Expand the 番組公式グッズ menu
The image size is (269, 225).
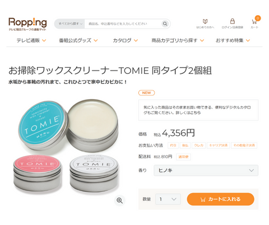tap(78, 40)
